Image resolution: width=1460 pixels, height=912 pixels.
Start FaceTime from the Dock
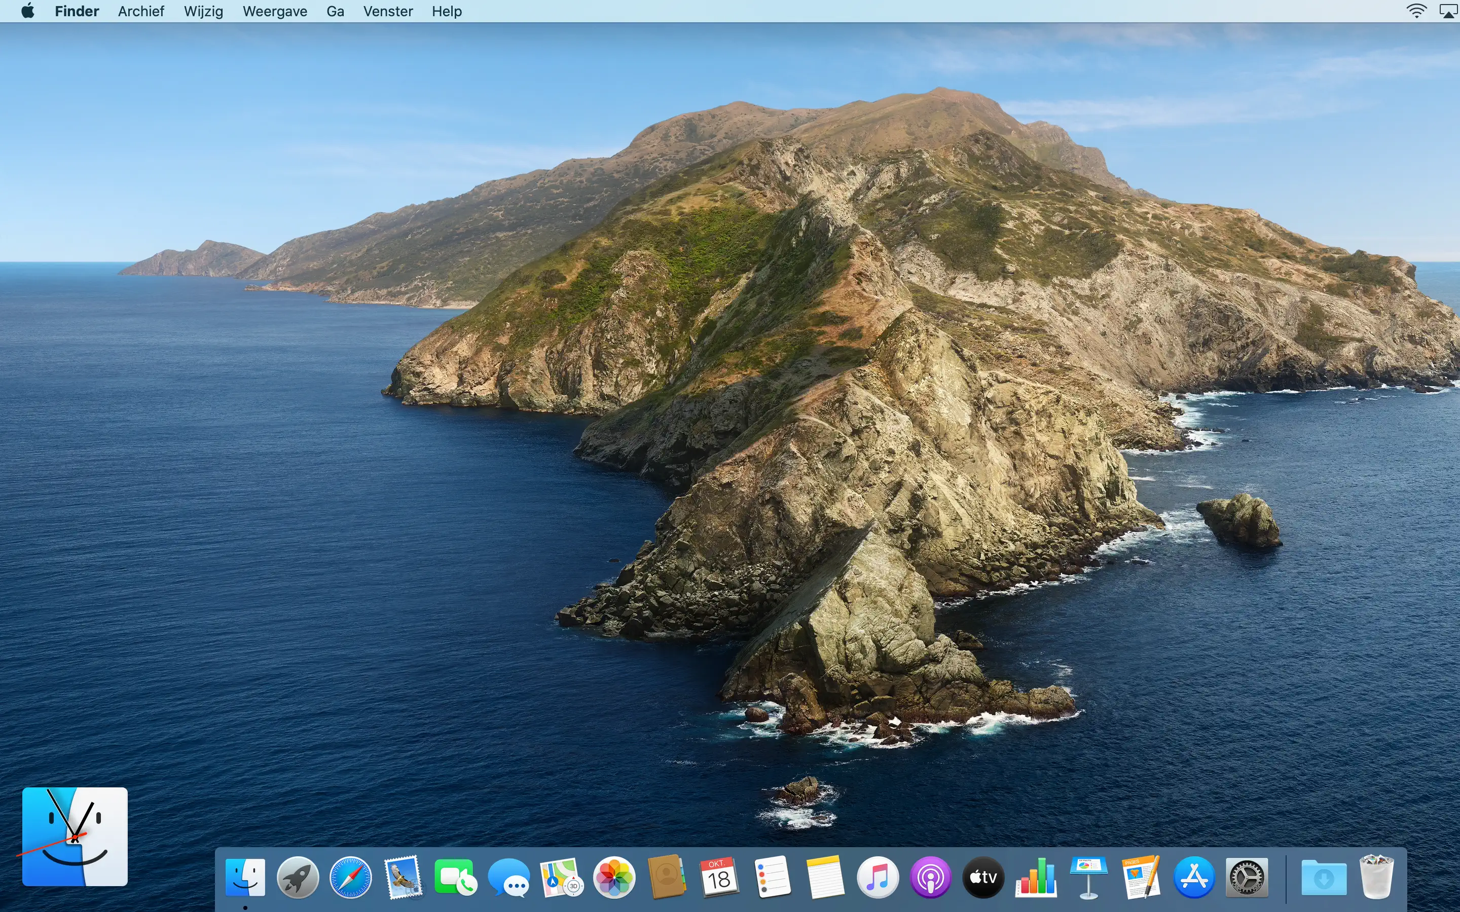click(x=456, y=877)
